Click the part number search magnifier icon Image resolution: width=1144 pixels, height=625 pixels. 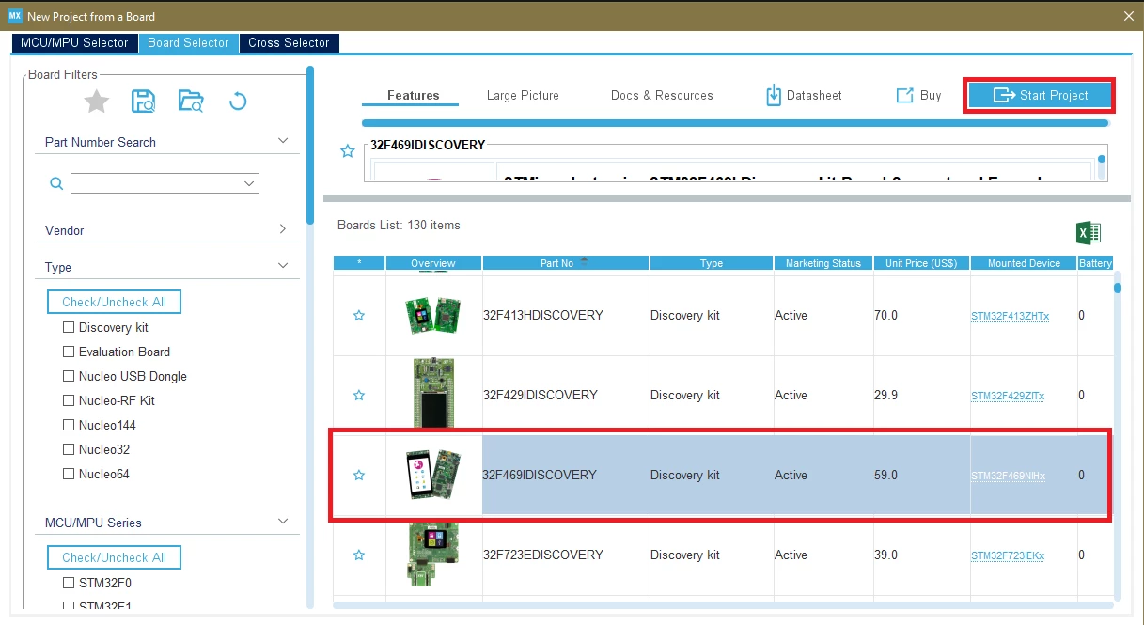56,183
